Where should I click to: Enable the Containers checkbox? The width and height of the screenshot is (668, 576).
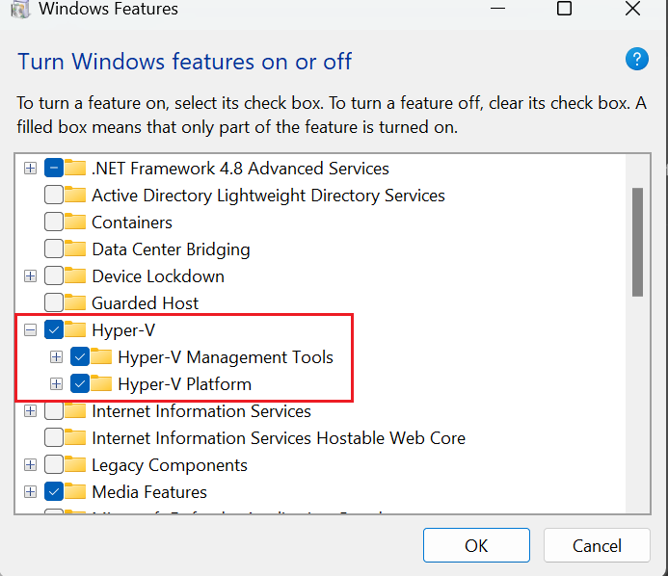point(54,223)
